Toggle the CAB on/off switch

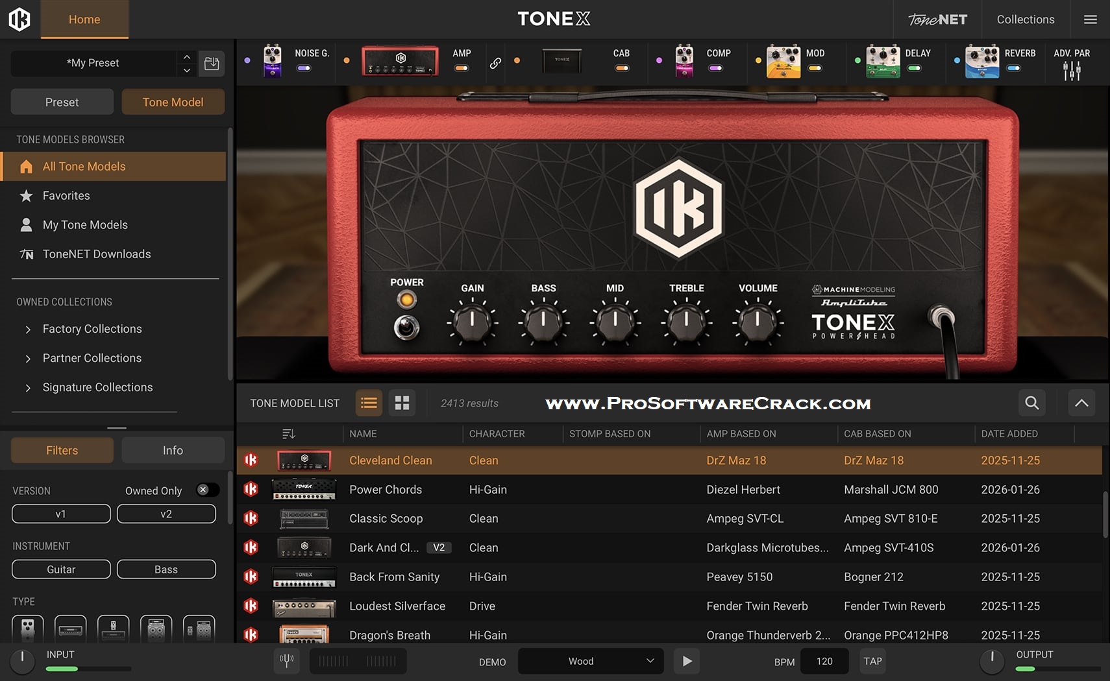click(x=622, y=68)
